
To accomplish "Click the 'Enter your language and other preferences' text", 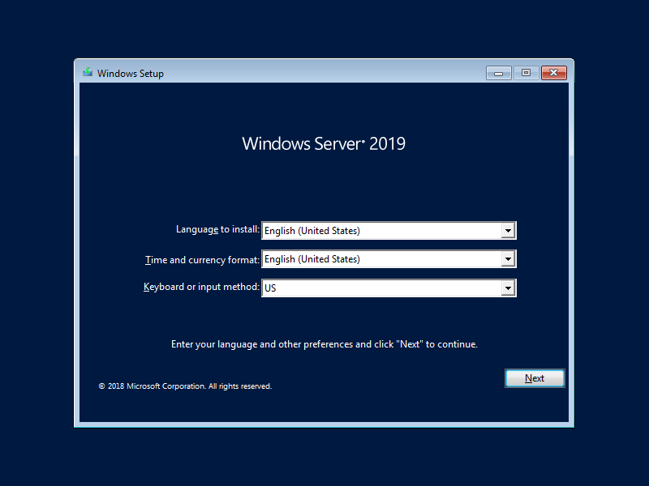I will (324, 344).
